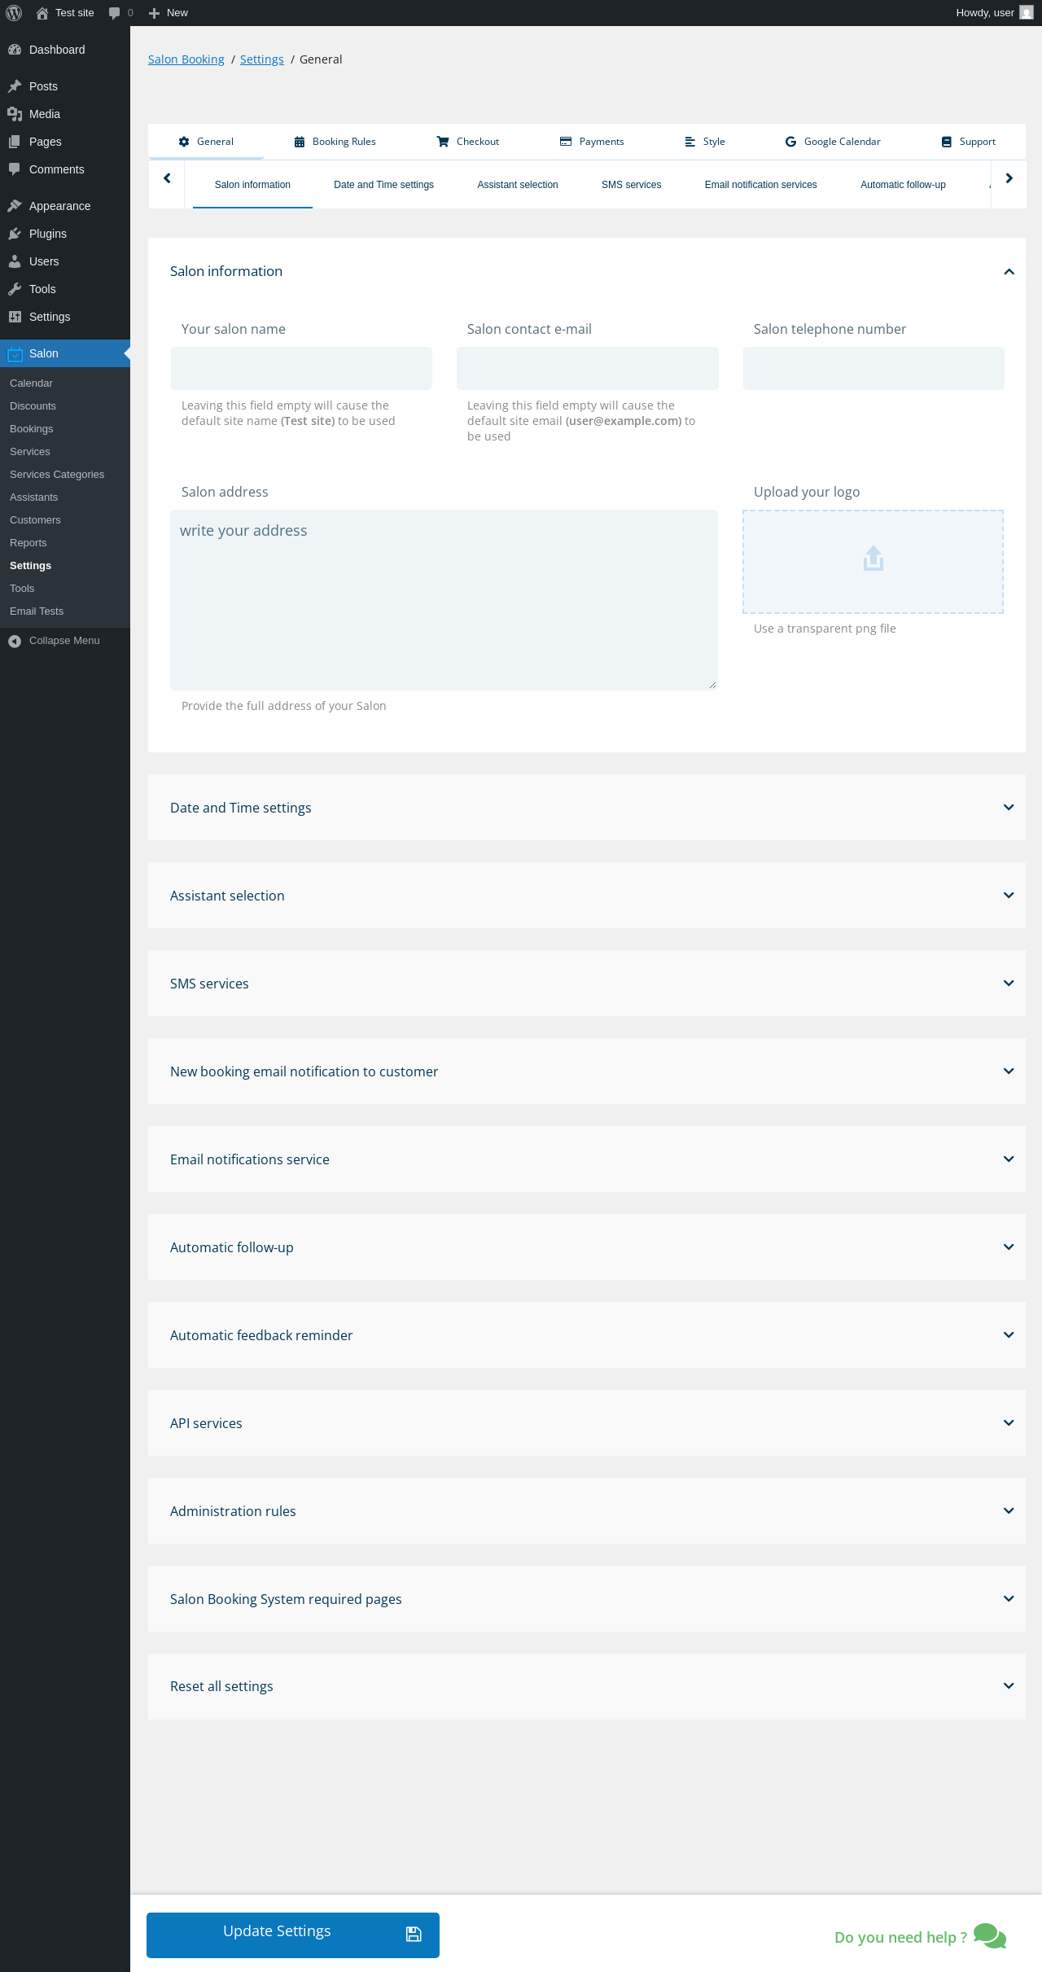Select the Assistant selection sub-tab
The image size is (1042, 1972).
(518, 185)
